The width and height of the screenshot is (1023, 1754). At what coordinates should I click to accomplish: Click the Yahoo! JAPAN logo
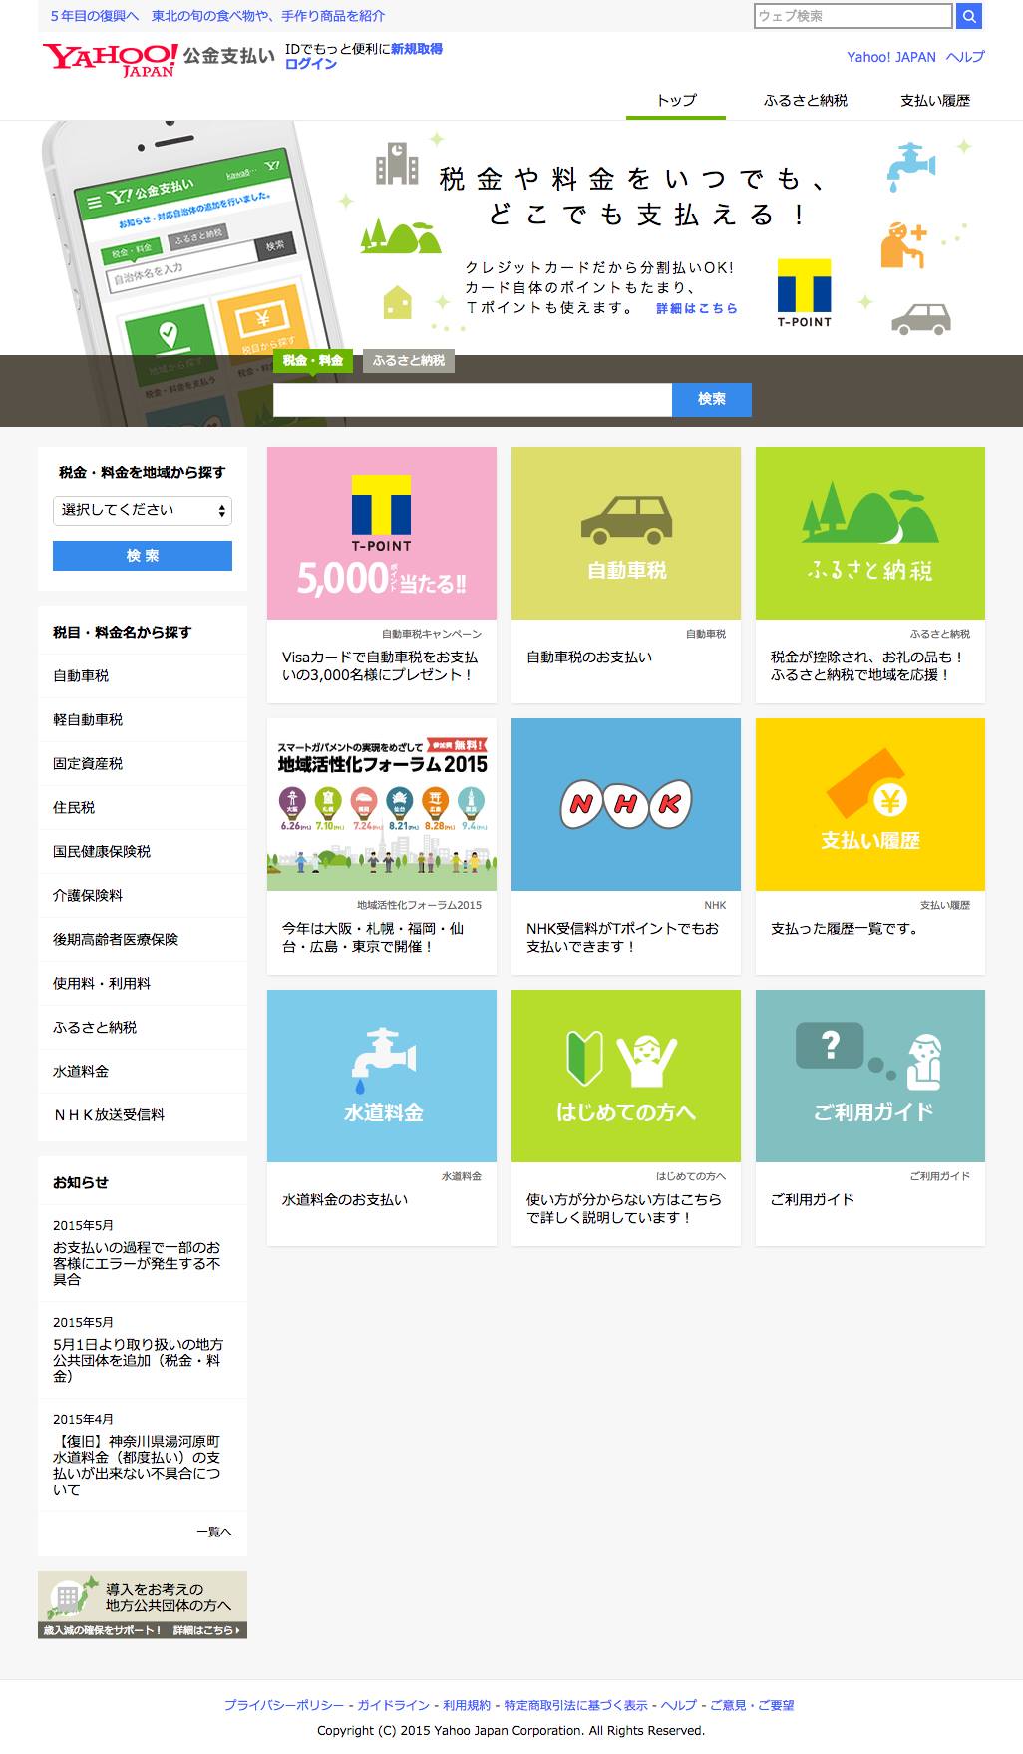pyautogui.click(x=111, y=59)
